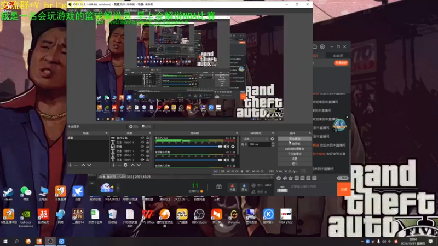Click 开始录制 to start recording

tap(295, 144)
